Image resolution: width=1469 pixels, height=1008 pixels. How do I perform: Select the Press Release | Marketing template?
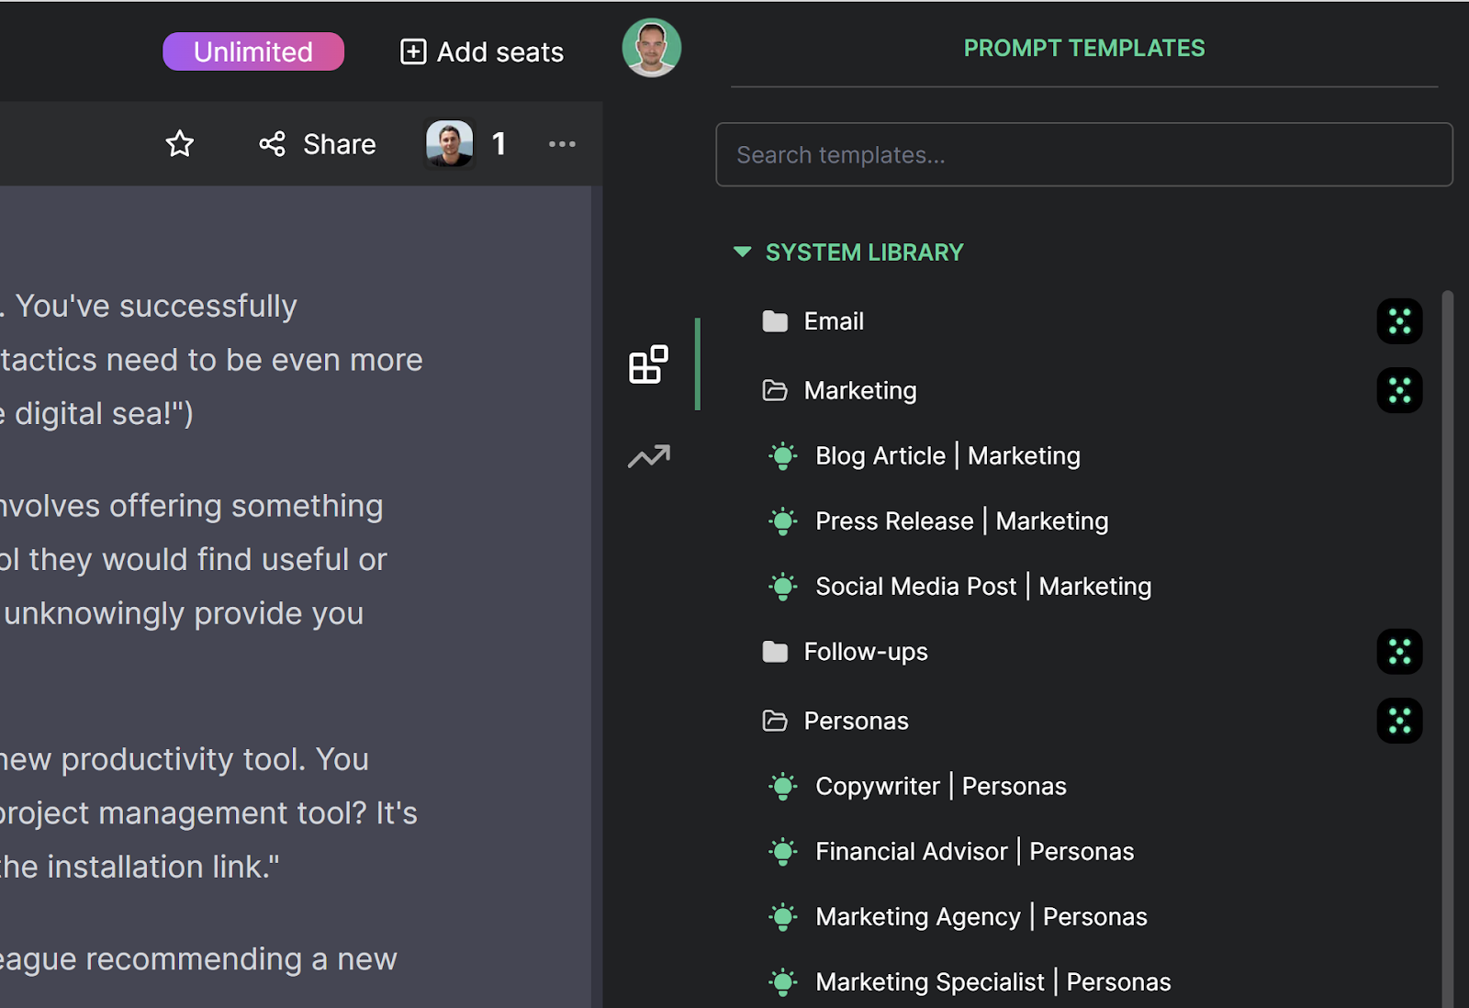click(x=962, y=521)
